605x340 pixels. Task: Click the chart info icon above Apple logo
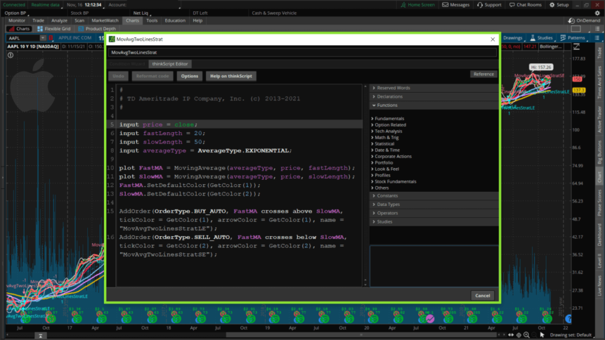click(x=11, y=55)
